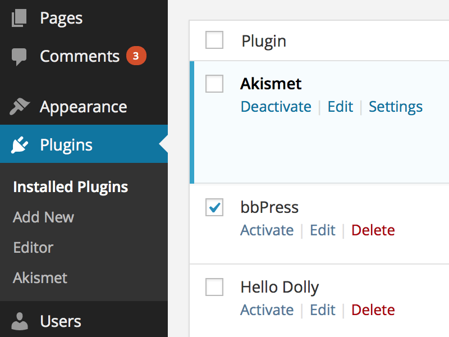Click Edit link under Akismet
The image size is (449, 337).
click(340, 107)
